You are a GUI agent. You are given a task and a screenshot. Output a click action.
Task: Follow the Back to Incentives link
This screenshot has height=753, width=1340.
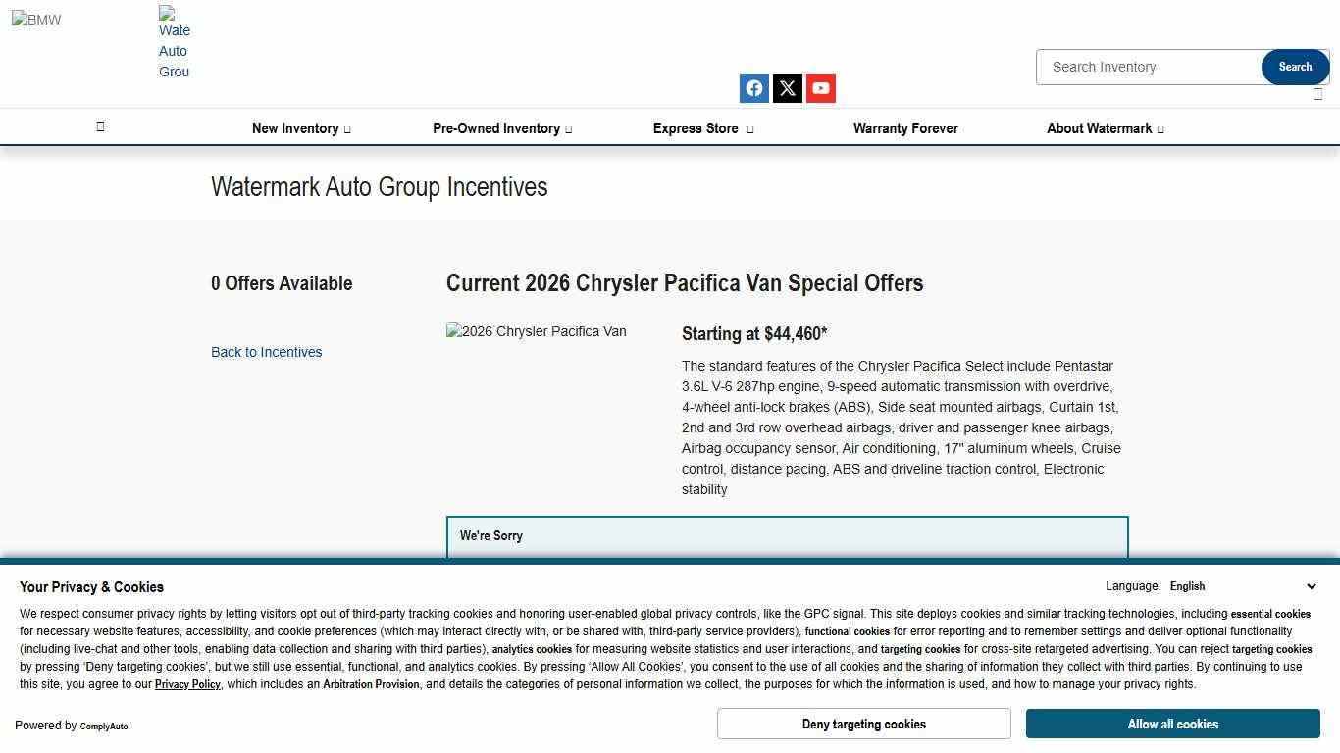click(x=266, y=352)
